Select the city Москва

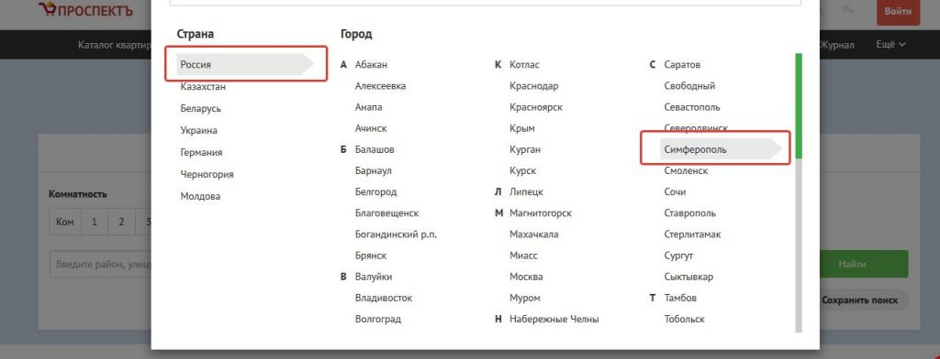[x=526, y=277]
